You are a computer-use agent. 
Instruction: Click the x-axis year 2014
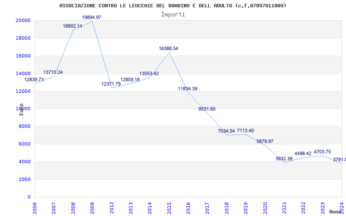click(x=150, y=208)
